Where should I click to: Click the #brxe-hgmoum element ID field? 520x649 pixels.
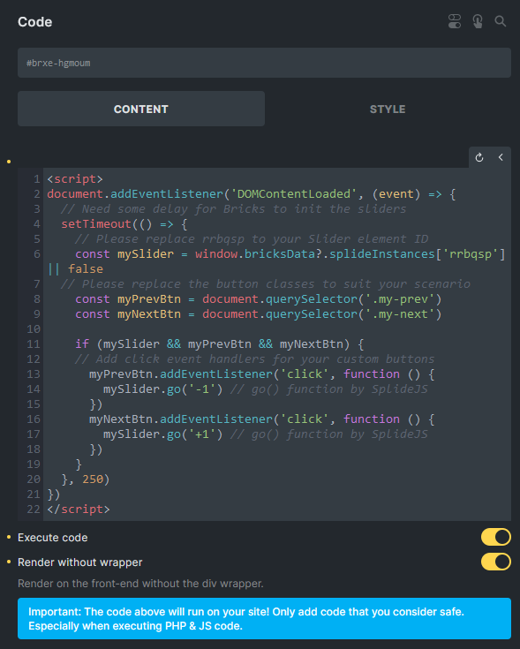[x=264, y=63]
